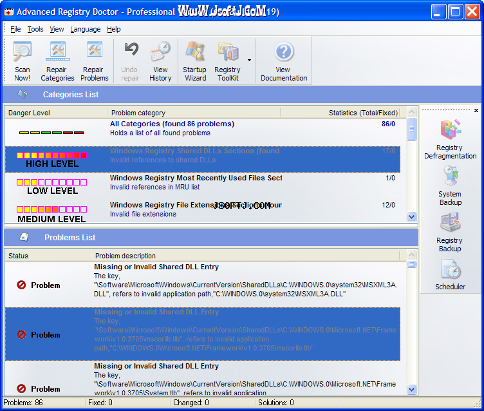Click the Problem status icon for MSXML3A.DLL
Image resolution: width=484 pixels, height=411 pixels.
pos(21,285)
